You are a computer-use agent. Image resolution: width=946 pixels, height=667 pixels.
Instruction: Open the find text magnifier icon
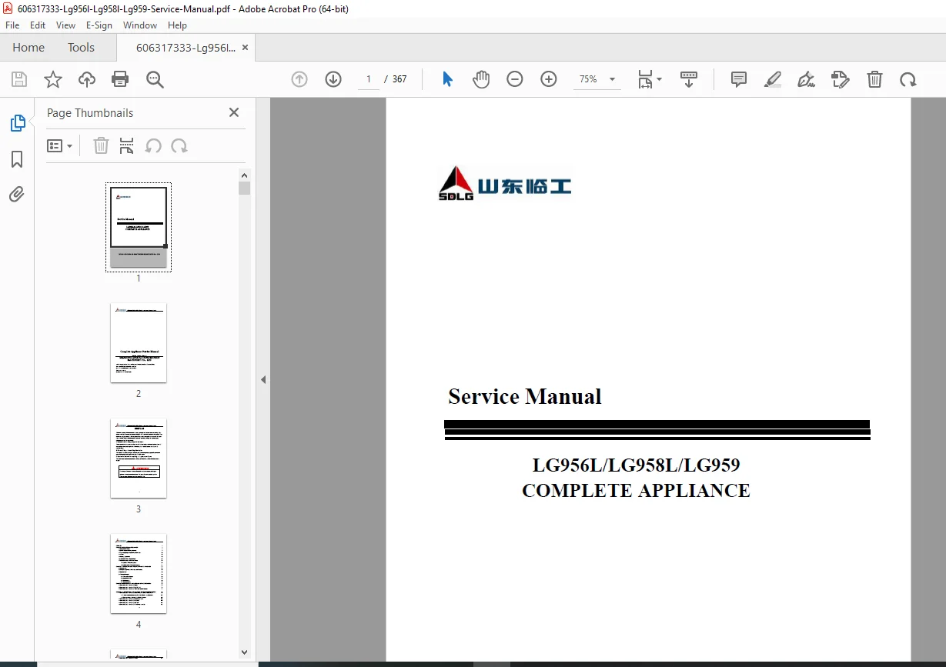point(155,79)
